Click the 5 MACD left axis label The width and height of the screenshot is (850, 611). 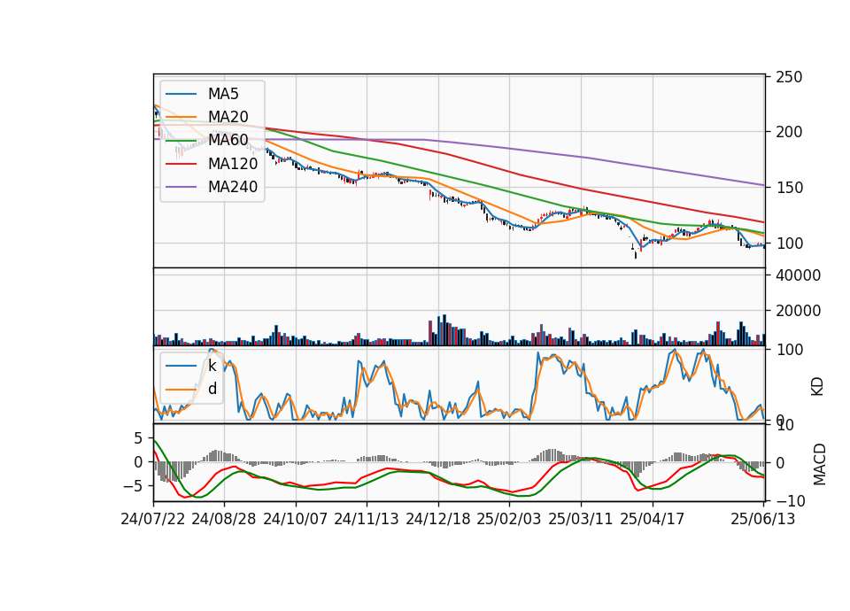138,438
